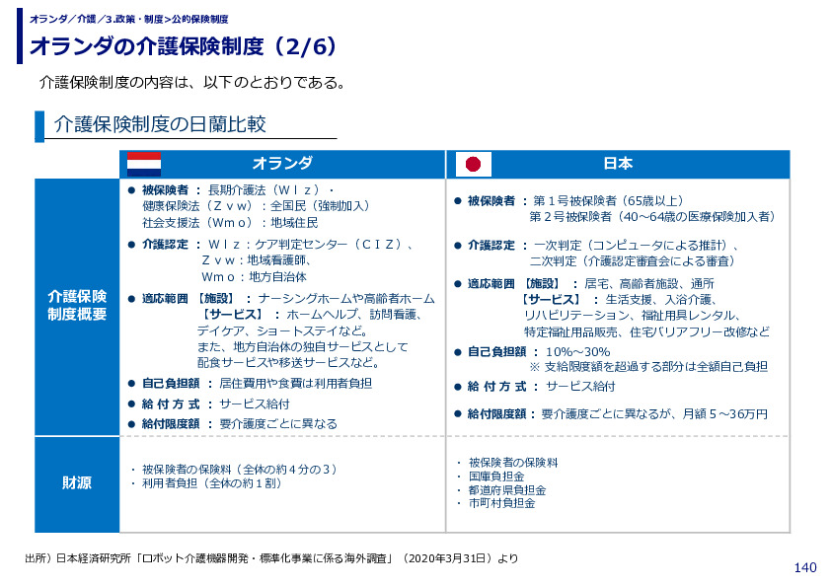The width and height of the screenshot is (831, 587).
Task: Click Japan 被保険者の保険料 bullet
Action: click(x=513, y=463)
